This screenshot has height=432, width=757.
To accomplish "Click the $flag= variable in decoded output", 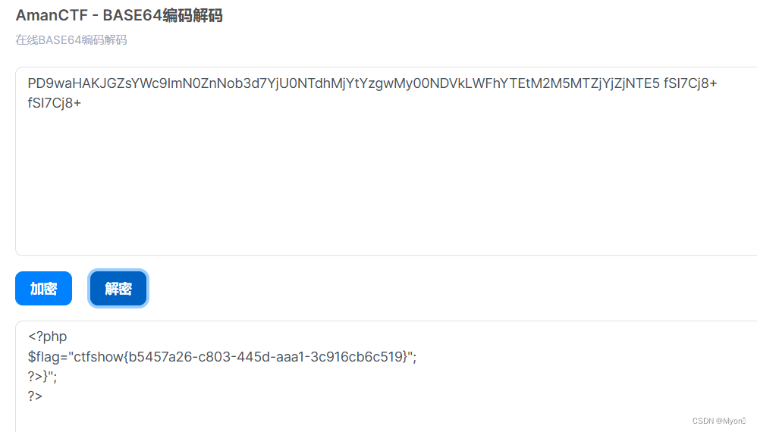I will pos(49,357).
